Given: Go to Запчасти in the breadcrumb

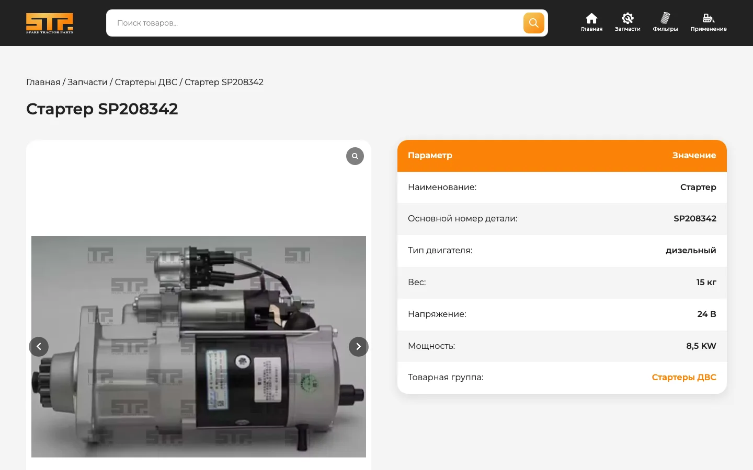Looking at the screenshot, I should click(87, 82).
